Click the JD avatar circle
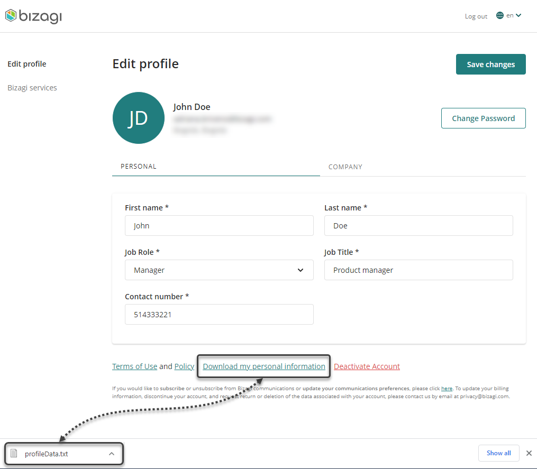Screen dimensions: 537x469 pos(139,118)
